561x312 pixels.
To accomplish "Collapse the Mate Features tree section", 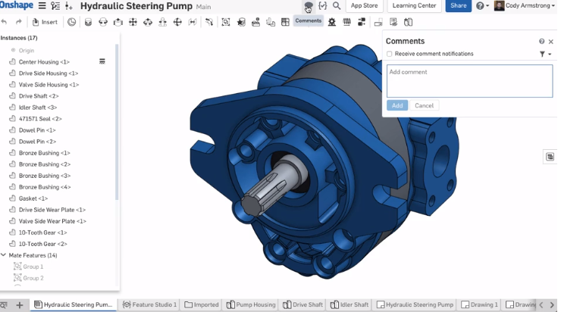I will point(4,255).
